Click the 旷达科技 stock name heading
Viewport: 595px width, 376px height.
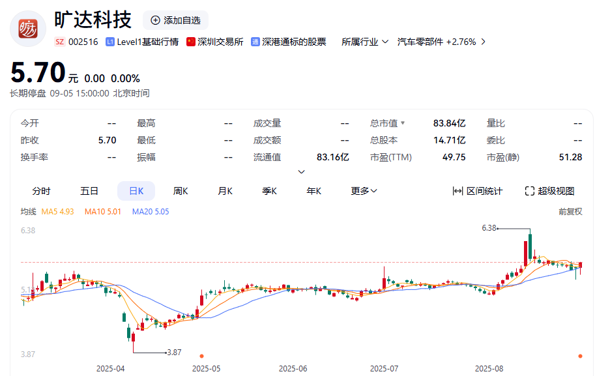click(93, 20)
